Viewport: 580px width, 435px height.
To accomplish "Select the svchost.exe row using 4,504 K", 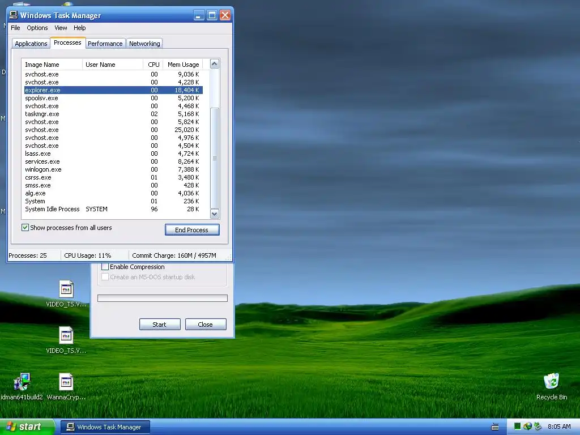I will coord(113,146).
